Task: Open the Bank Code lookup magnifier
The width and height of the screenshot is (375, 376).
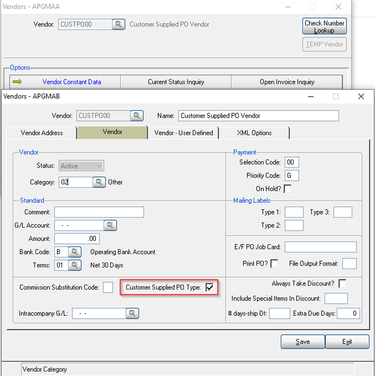Action: pyautogui.click(x=75, y=252)
